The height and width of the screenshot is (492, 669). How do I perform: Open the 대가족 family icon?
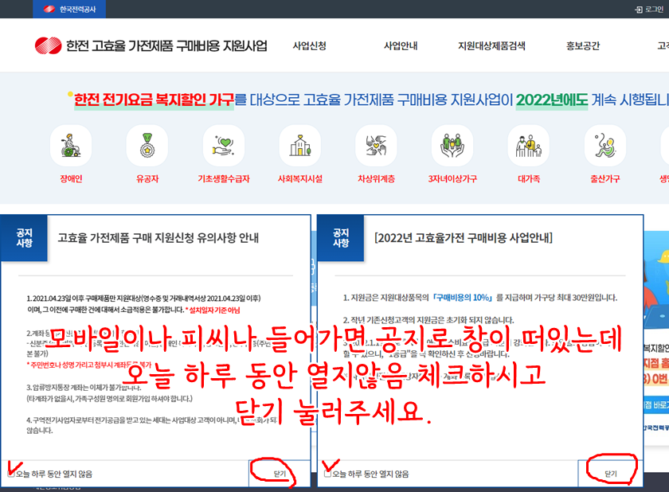coord(529,146)
